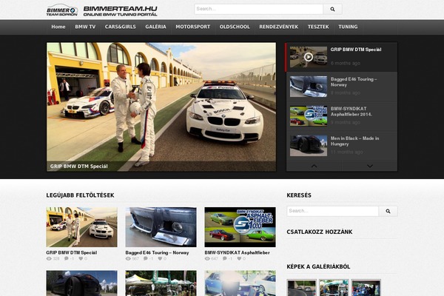
Task: Click BMW-SYNDIKAT Asphaltfieber title under uploads
Action: click(x=238, y=252)
